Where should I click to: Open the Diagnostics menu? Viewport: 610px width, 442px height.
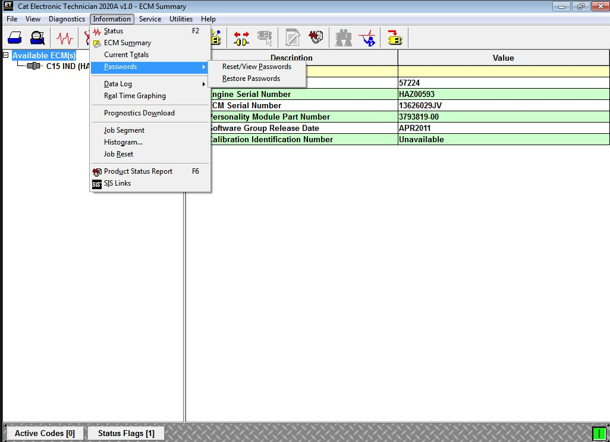click(x=67, y=19)
